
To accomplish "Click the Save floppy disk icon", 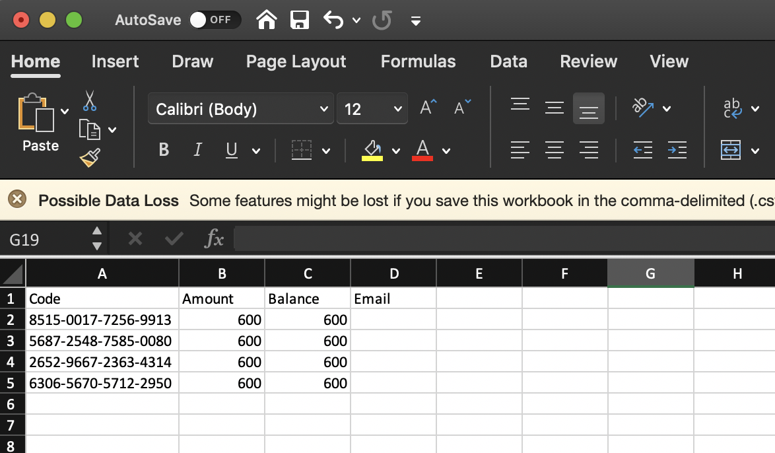I will (300, 20).
